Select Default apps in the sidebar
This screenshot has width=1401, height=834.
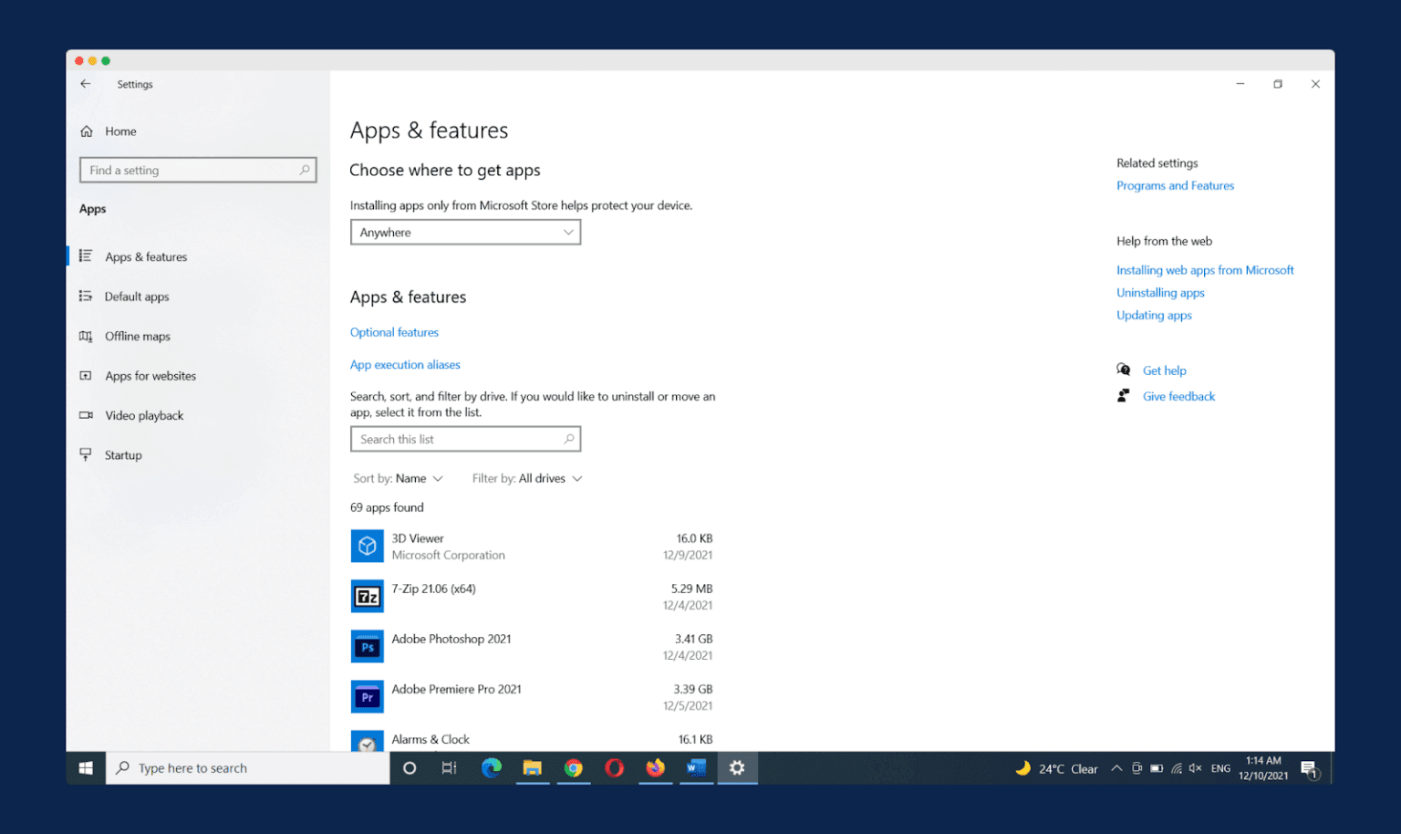tap(137, 296)
